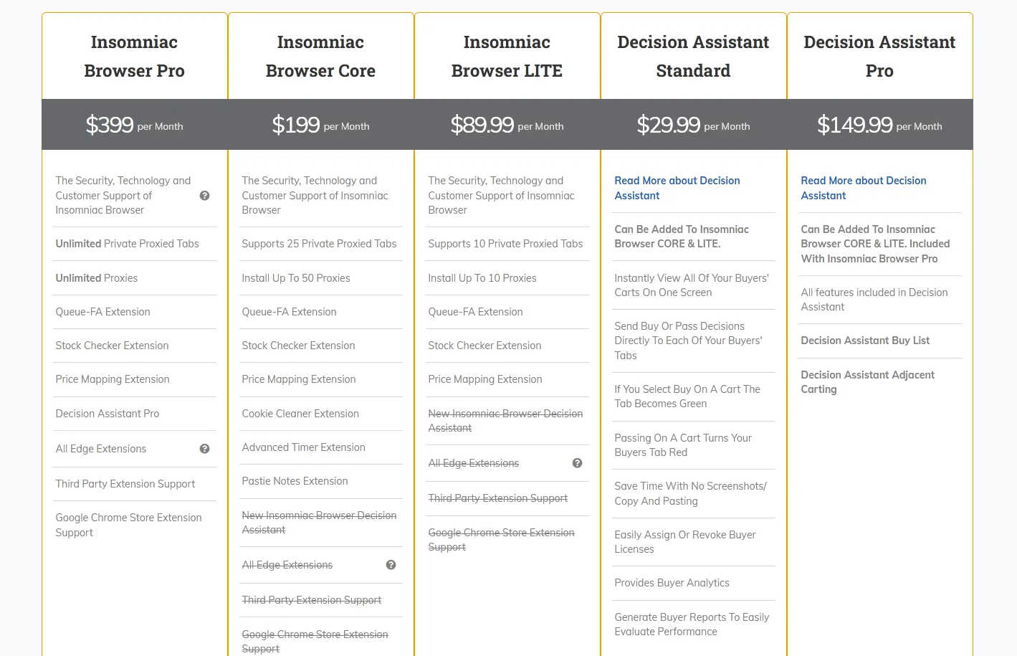The width and height of the screenshot is (1017, 656).
Task: Click the $29.99 per Month price
Action: tap(693, 125)
